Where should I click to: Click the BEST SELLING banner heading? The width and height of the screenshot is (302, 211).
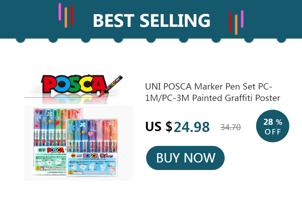pyautogui.click(x=152, y=20)
